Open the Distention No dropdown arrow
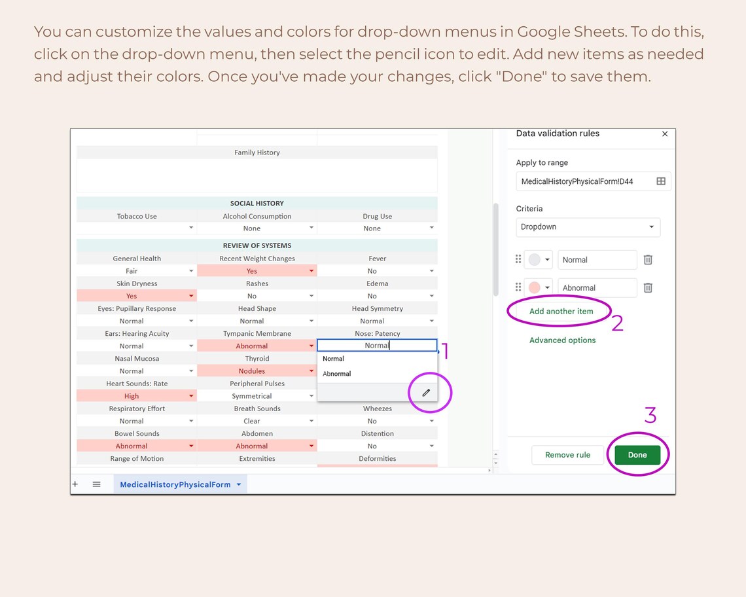The image size is (746, 597). click(431, 446)
